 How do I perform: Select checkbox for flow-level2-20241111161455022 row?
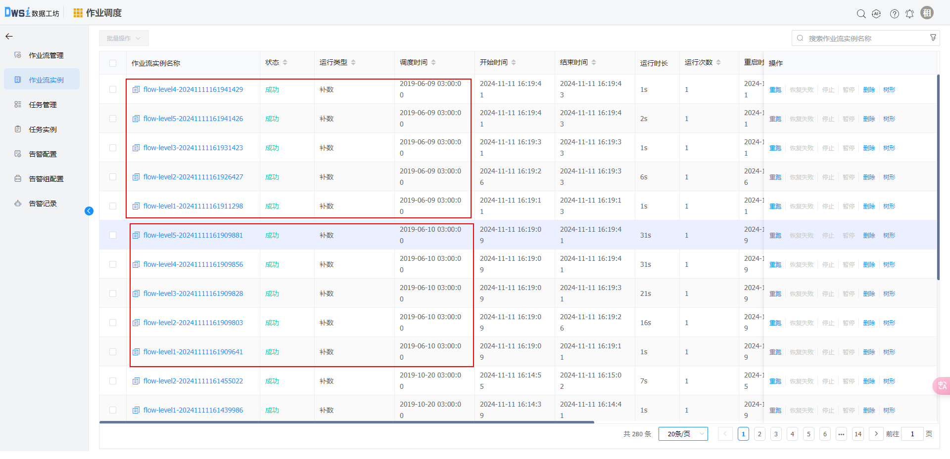click(x=113, y=381)
